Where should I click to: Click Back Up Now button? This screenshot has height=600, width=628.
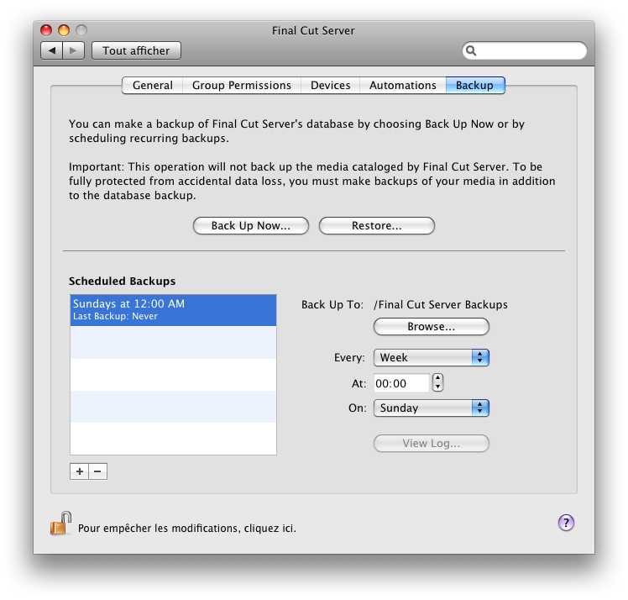pos(251,226)
